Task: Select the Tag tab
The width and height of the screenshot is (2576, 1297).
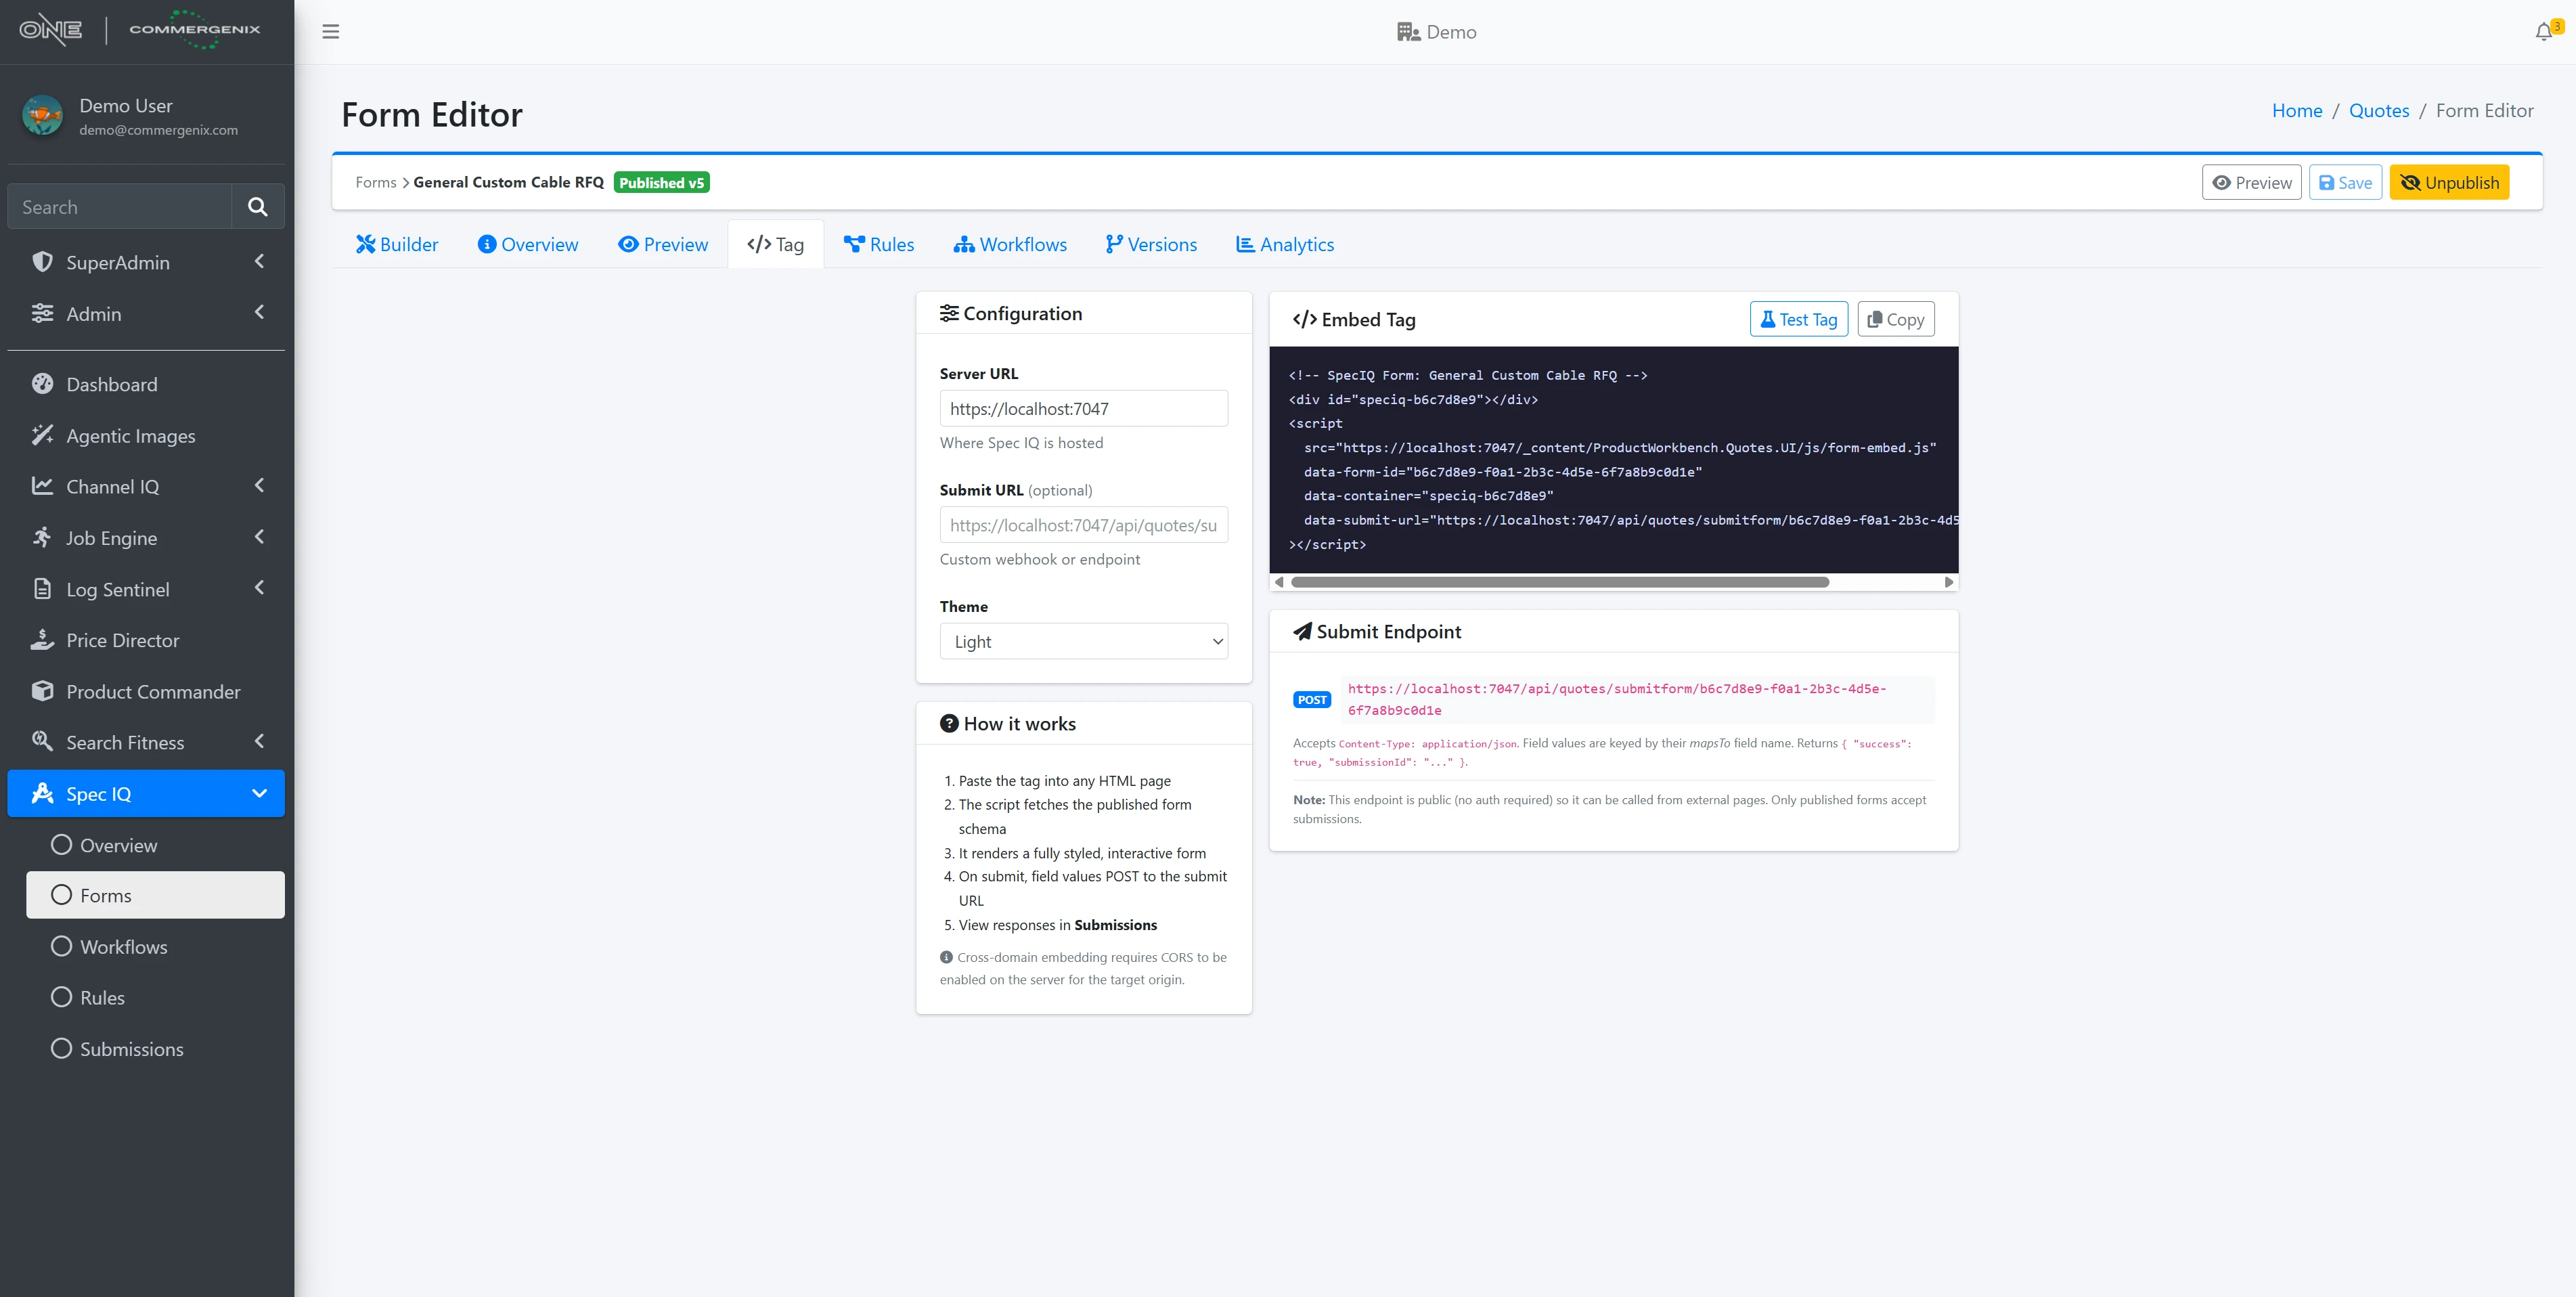Action: (776, 245)
